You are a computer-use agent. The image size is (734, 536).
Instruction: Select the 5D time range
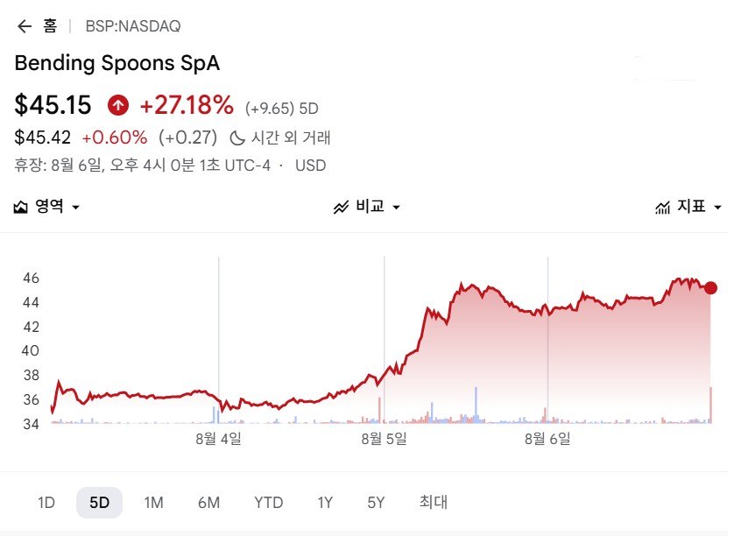coord(99,503)
